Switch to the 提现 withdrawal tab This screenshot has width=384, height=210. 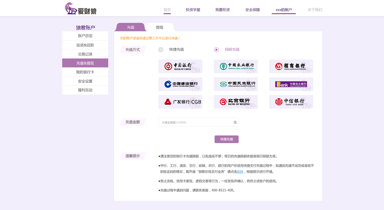pyautogui.click(x=159, y=27)
